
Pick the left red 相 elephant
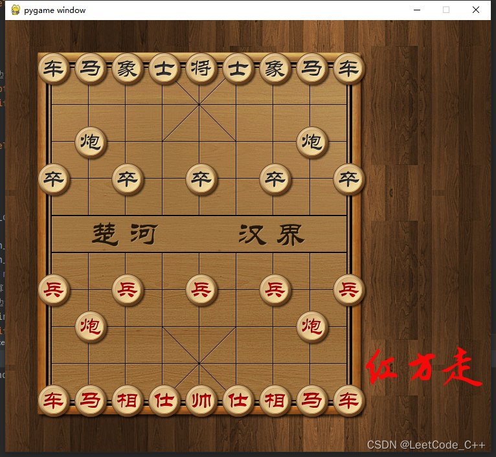coord(128,401)
